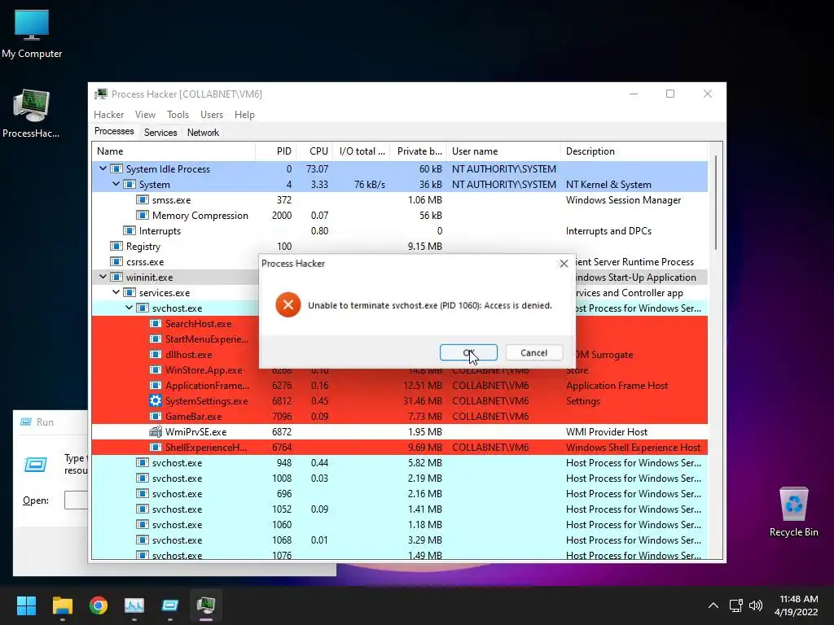Click the Open input field in Run
834x625 pixels.
(76, 500)
